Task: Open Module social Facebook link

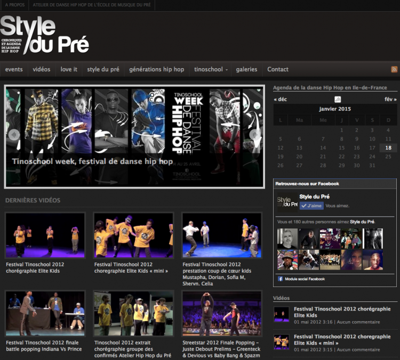Action: (x=305, y=279)
